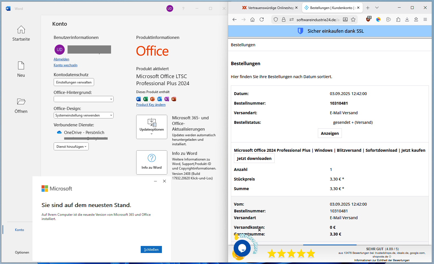
Task: Bookmark the page with the star icon
Action: click(353, 19)
